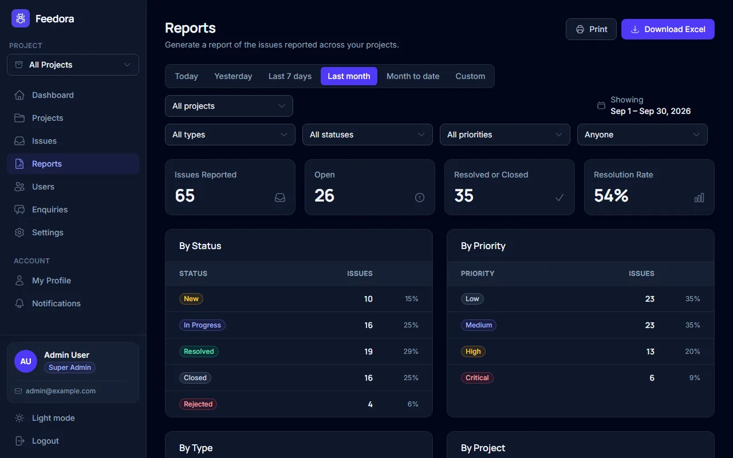Click the Projects folder icon

pos(19,118)
